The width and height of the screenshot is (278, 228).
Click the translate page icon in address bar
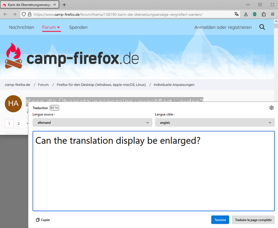237,14
